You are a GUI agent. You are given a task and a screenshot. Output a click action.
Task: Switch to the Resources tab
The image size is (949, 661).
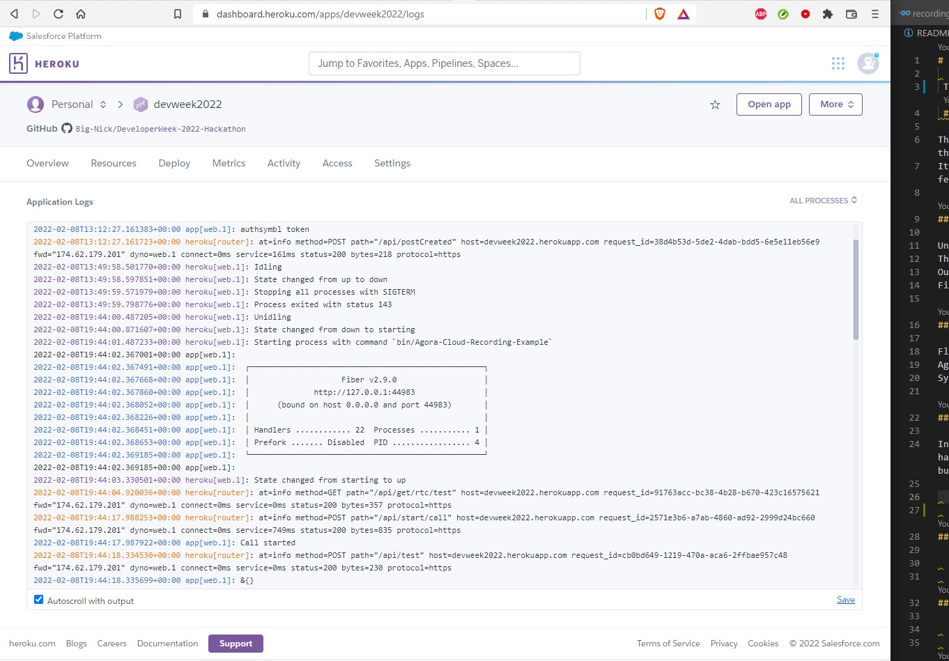[x=114, y=163]
